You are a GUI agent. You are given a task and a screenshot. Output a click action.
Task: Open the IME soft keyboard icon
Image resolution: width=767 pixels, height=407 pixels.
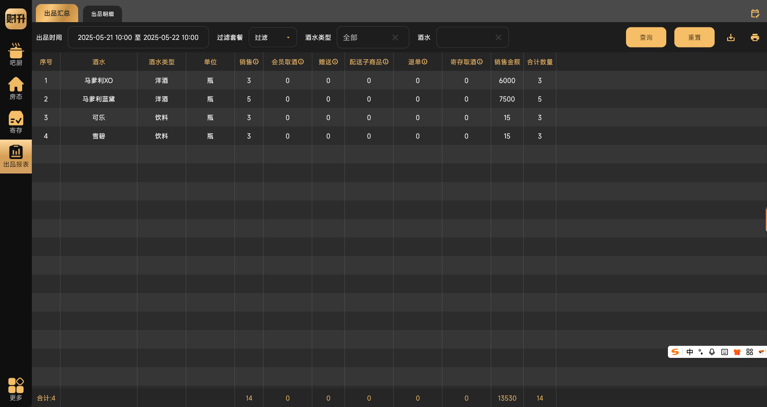725,352
